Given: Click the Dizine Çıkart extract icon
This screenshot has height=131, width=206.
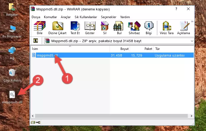Looking at the screenshot, I should pyautogui.click(x=57, y=28).
